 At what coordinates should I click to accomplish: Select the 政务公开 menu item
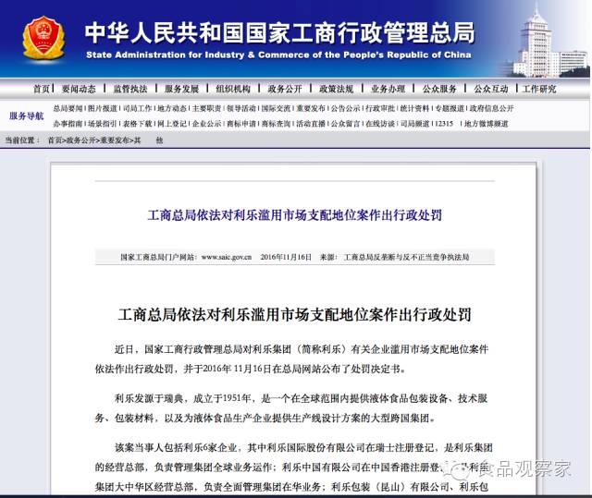pyautogui.click(x=285, y=89)
